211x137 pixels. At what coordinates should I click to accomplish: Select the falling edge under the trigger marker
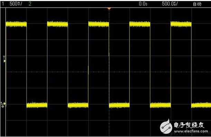[109, 65]
